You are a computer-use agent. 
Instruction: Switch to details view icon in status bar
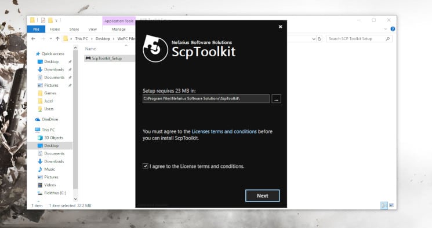click(x=384, y=205)
